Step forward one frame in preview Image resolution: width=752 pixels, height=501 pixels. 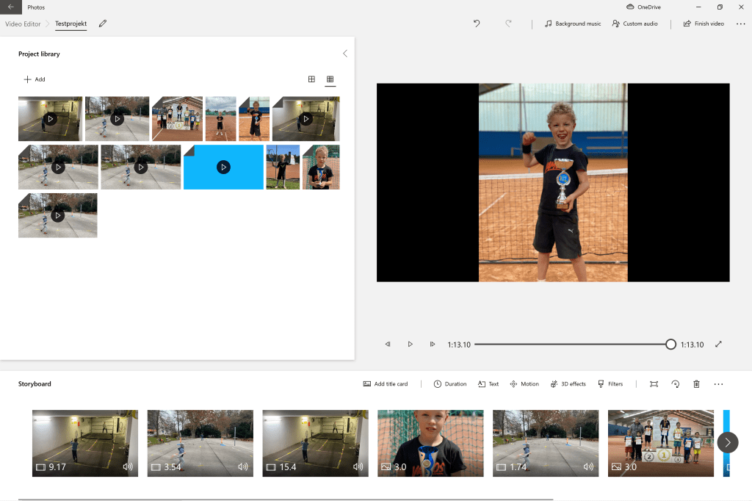(x=433, y=345)
